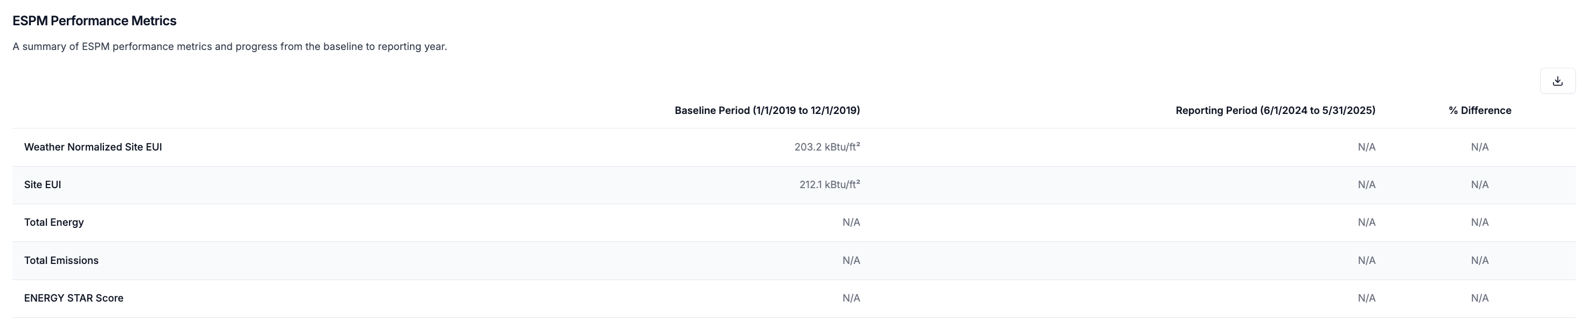Image resolution: width=1586 pixels, height=329 pixels.
Task: Select Site EUI reporting period N/A cell
Action: pos(1366,185)
